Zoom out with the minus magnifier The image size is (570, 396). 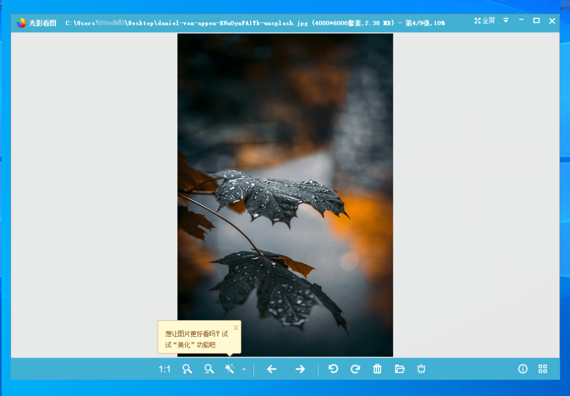click(x=209, y=369)
